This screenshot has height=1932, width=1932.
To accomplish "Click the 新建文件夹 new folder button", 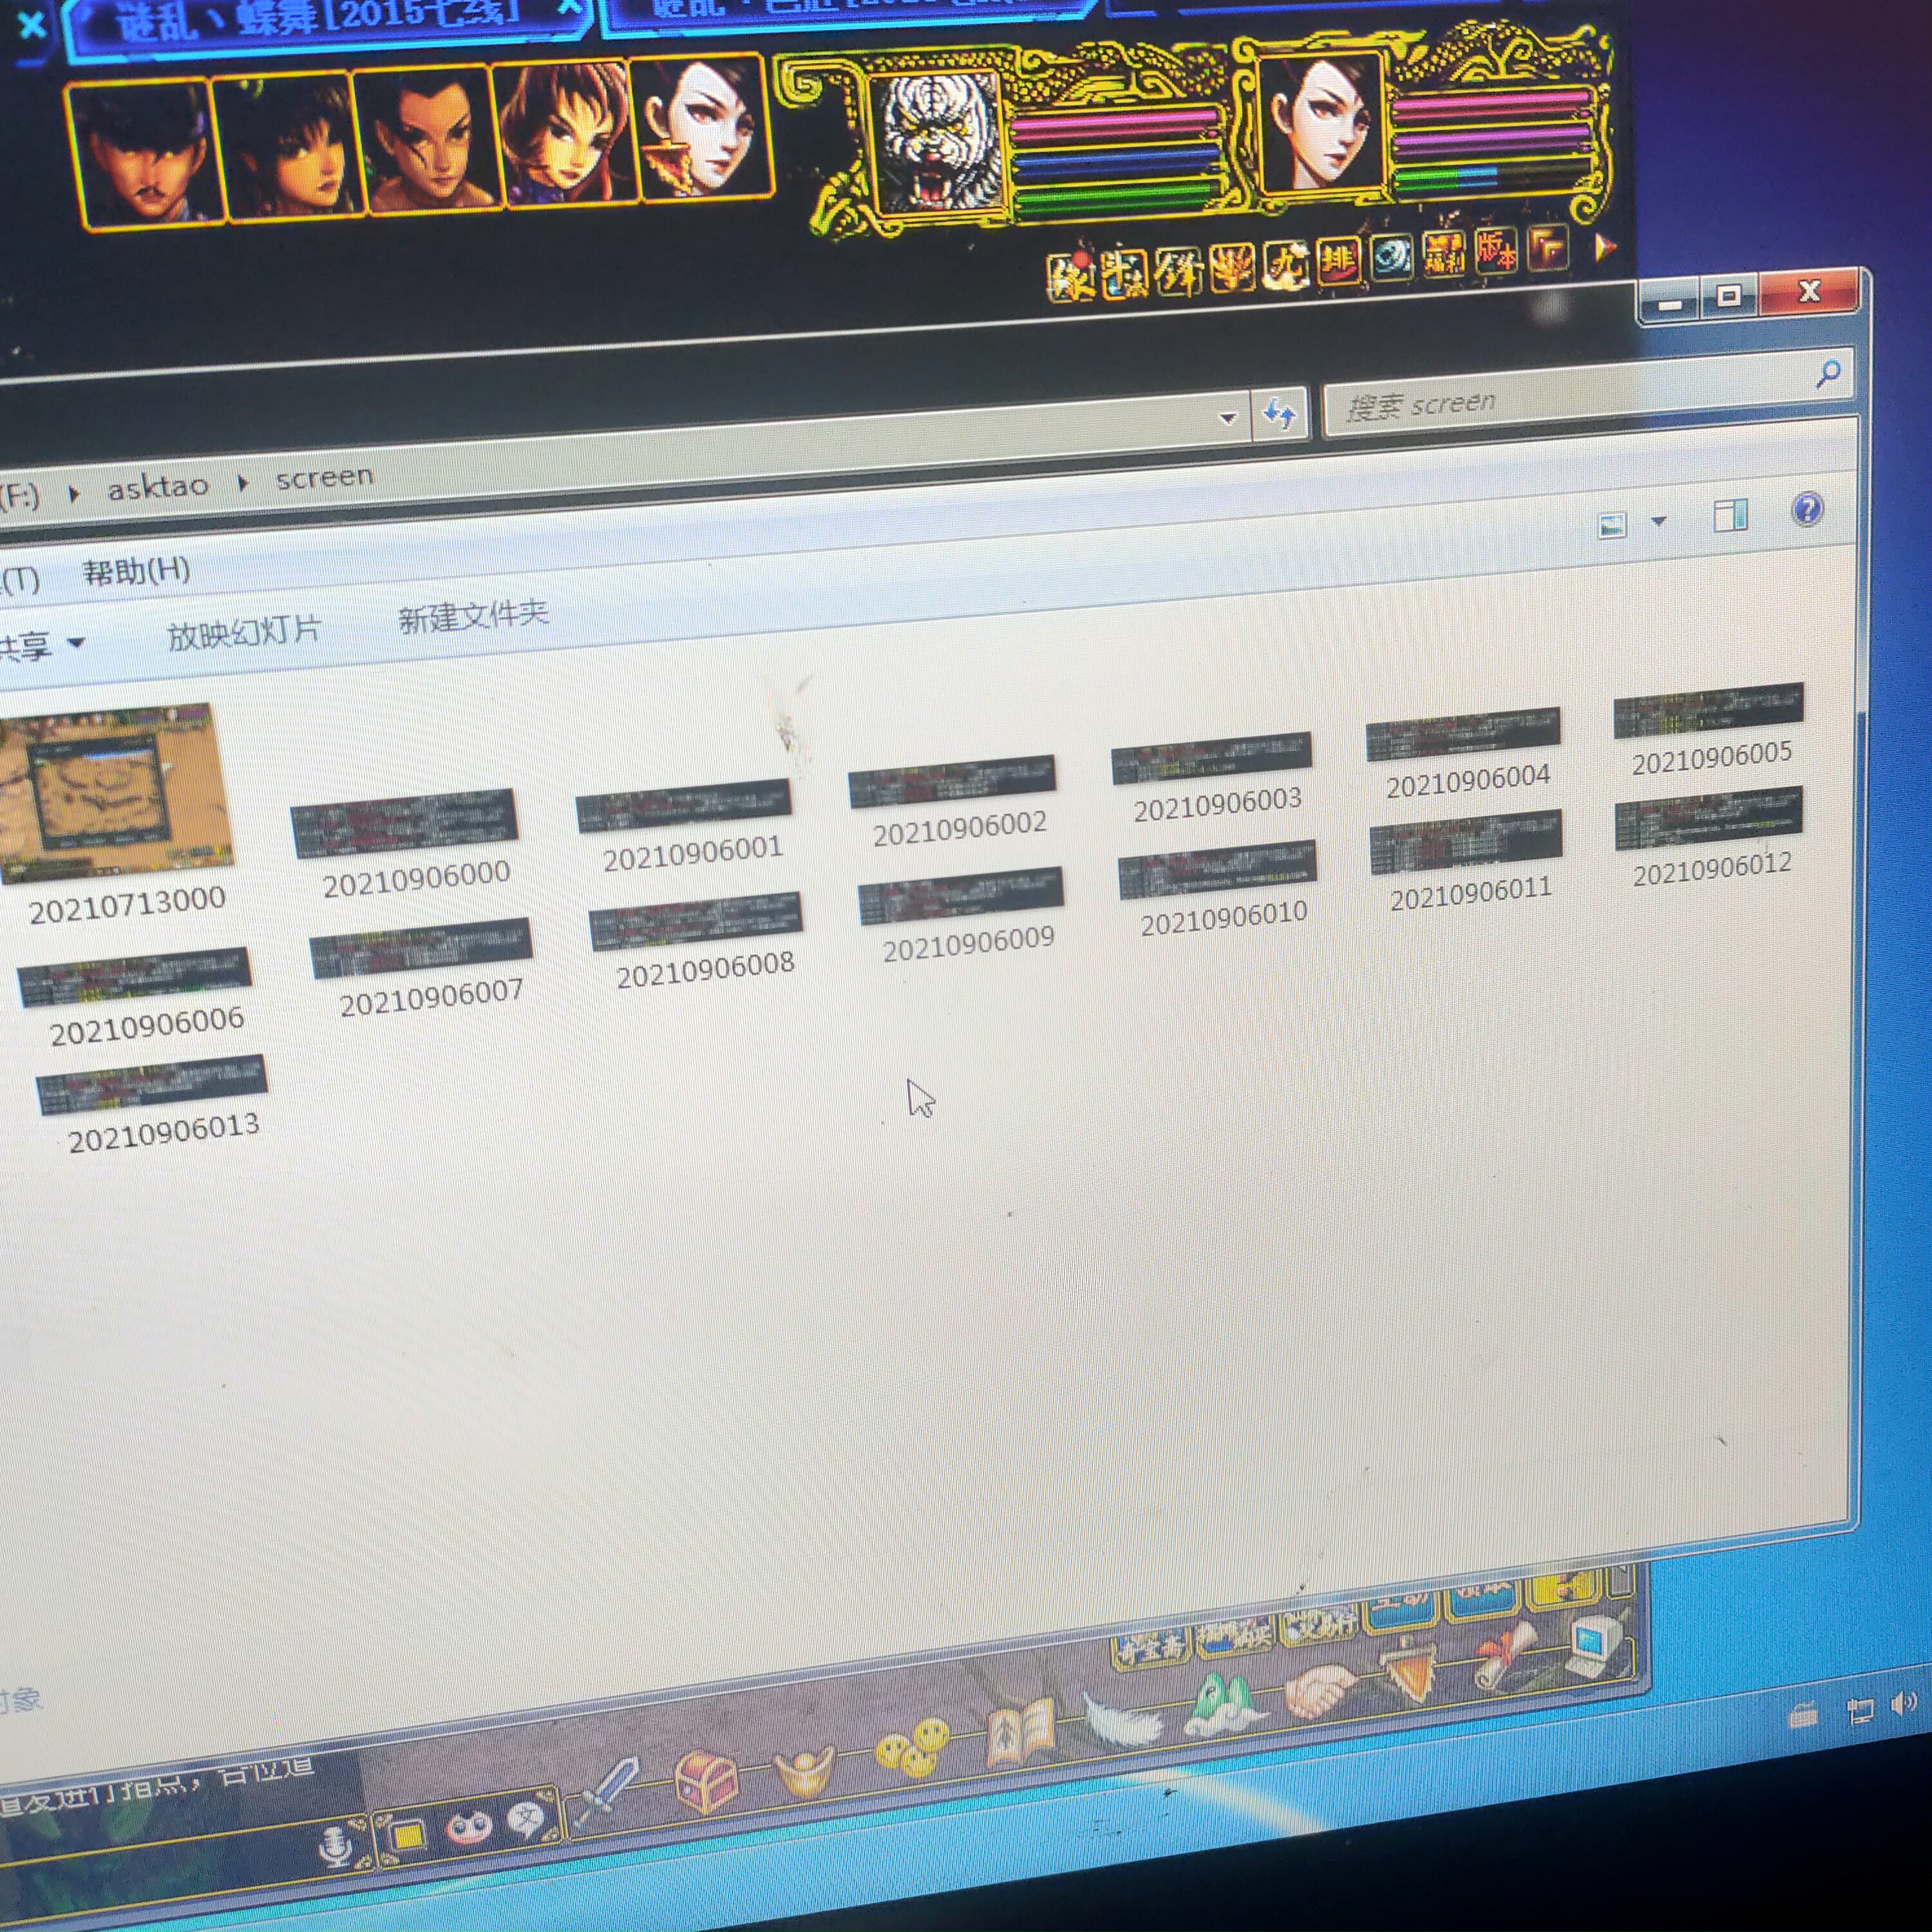I will (473, 616).
